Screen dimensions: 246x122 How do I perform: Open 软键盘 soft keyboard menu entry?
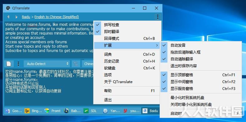pos(127,68)
